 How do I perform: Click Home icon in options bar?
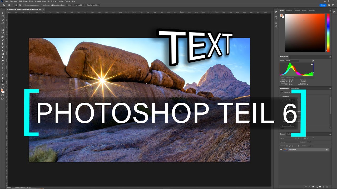pyautogui.click(x=4, y=5)
